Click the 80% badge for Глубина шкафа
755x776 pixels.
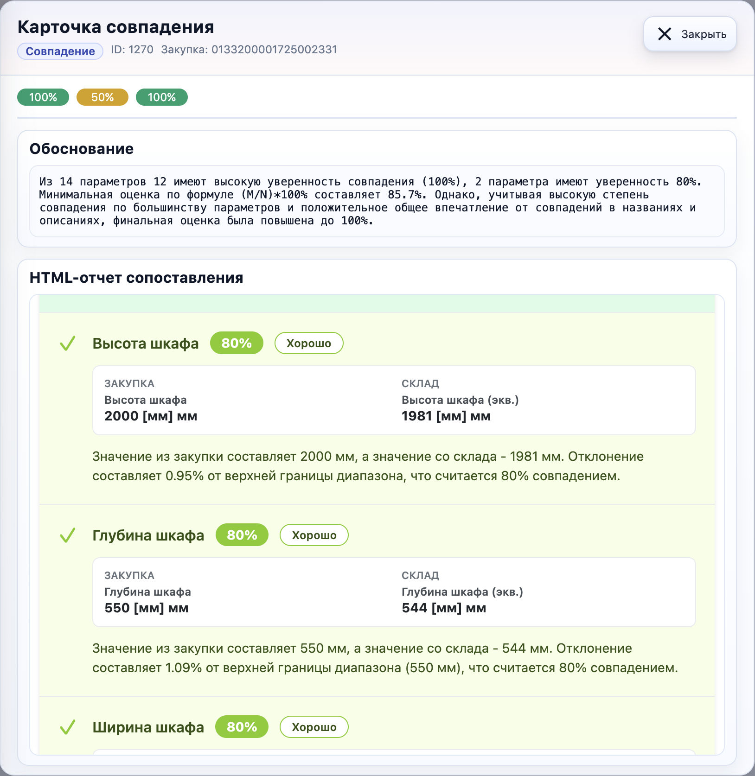click(x=242, y=535)
